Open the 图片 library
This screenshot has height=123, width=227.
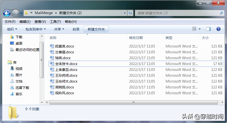coord(19,75)
